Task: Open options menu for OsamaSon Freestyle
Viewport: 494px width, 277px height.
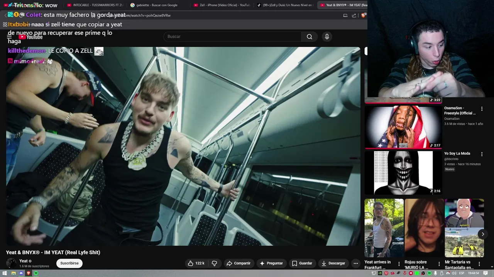Action: click(x=482, y=109)
